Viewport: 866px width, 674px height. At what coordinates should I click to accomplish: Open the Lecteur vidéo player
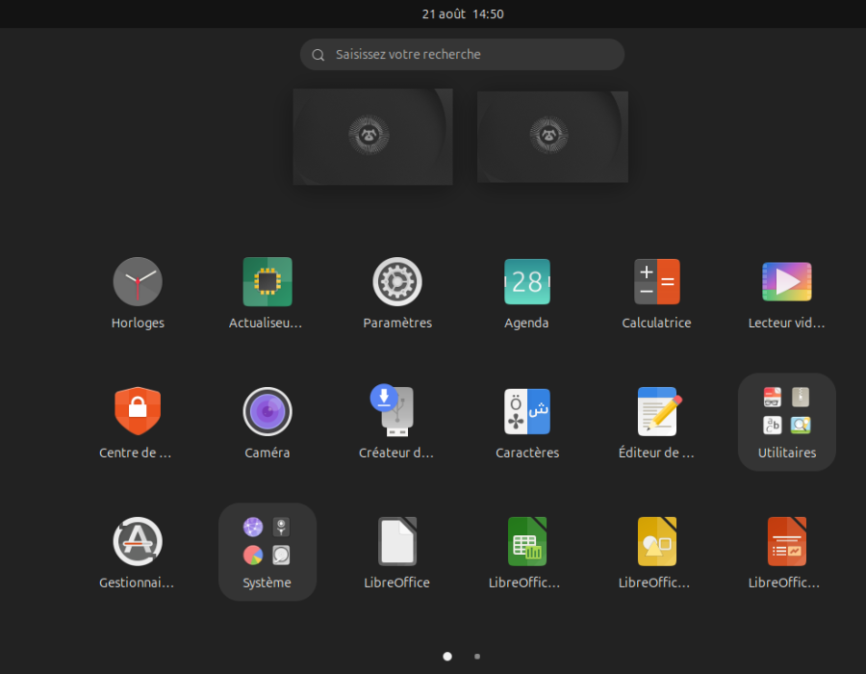click(786, 282)
